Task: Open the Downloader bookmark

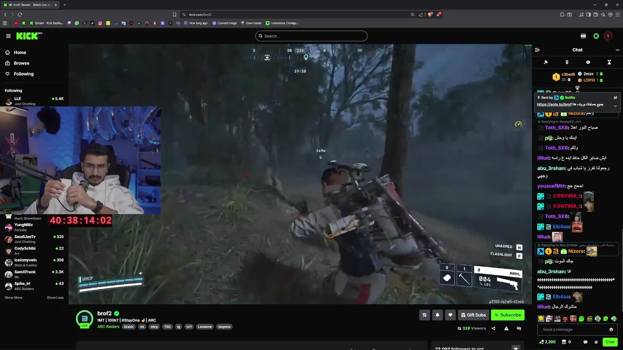Action: click(251, 23)
